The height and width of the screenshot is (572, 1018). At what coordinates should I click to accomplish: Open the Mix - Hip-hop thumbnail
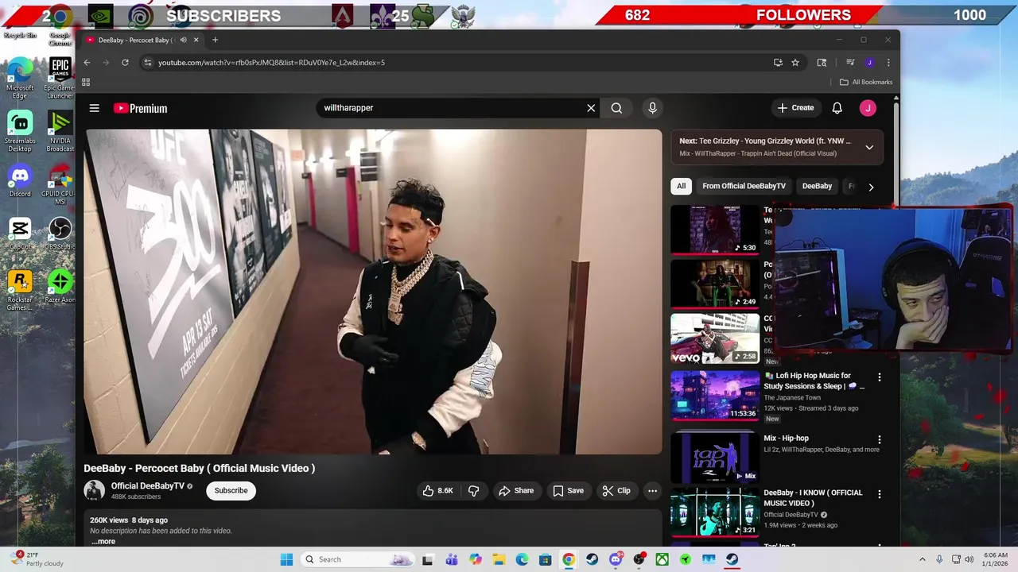pyautogui.click(x=714, y=458)
